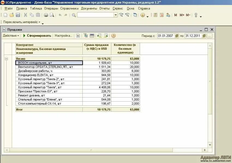
Task: Open the Окна menu
Action: pyautogui.click(x=130, y=8)
